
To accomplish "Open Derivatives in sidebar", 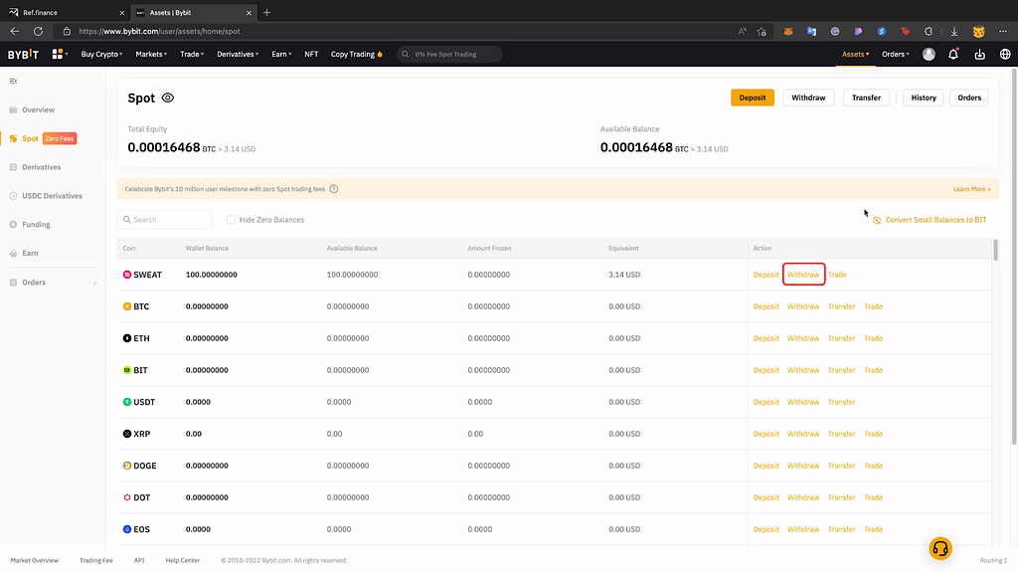I will [42, 167].
